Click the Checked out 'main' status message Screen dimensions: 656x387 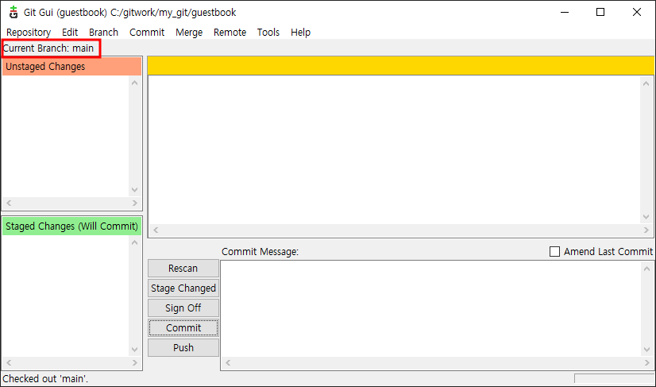pos(45,379)
